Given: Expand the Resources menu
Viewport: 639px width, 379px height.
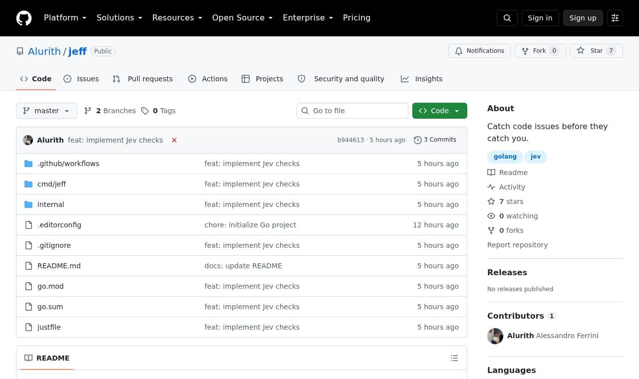Looking at the screenshot, I should pos(177,18).
